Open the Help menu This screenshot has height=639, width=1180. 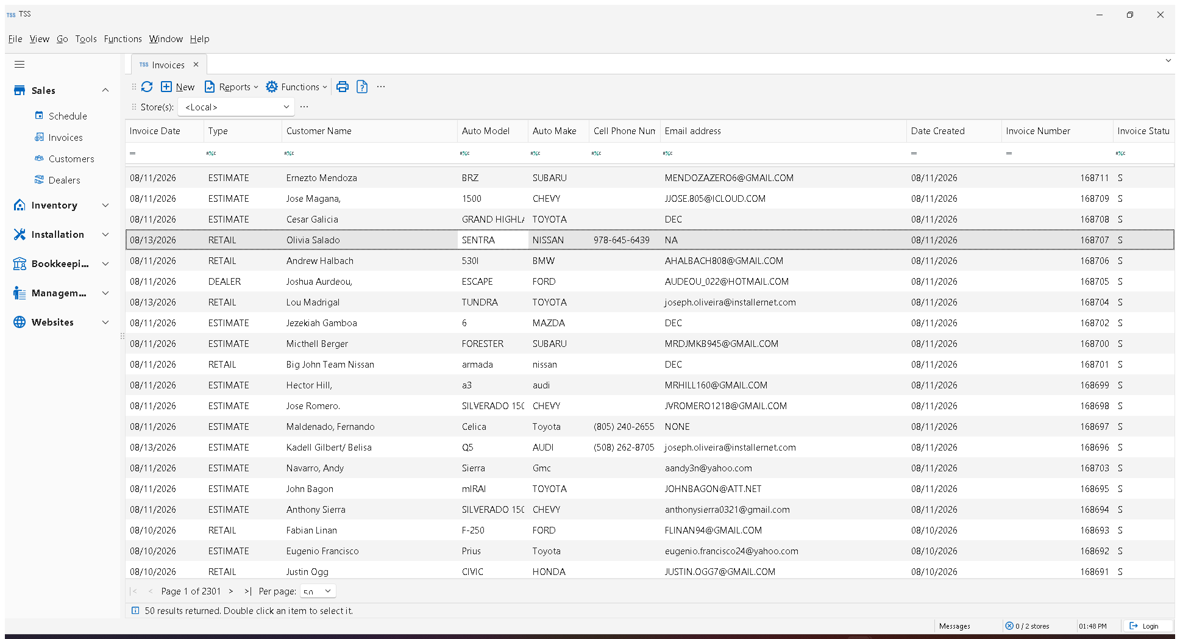tap(199, 39)
